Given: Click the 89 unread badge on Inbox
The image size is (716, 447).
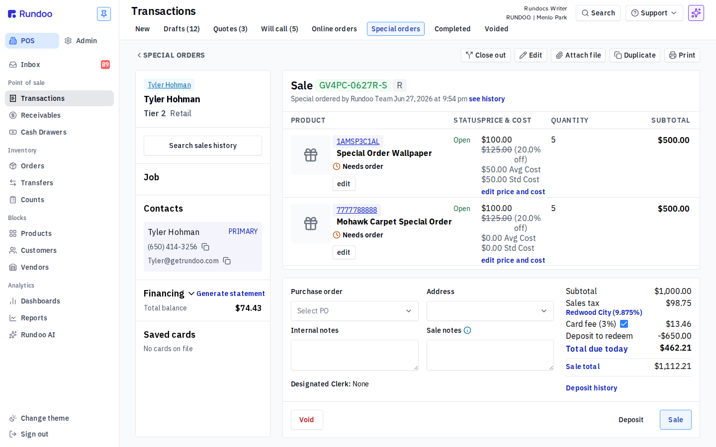Looking at the screenshot, I should coord(105,65).
